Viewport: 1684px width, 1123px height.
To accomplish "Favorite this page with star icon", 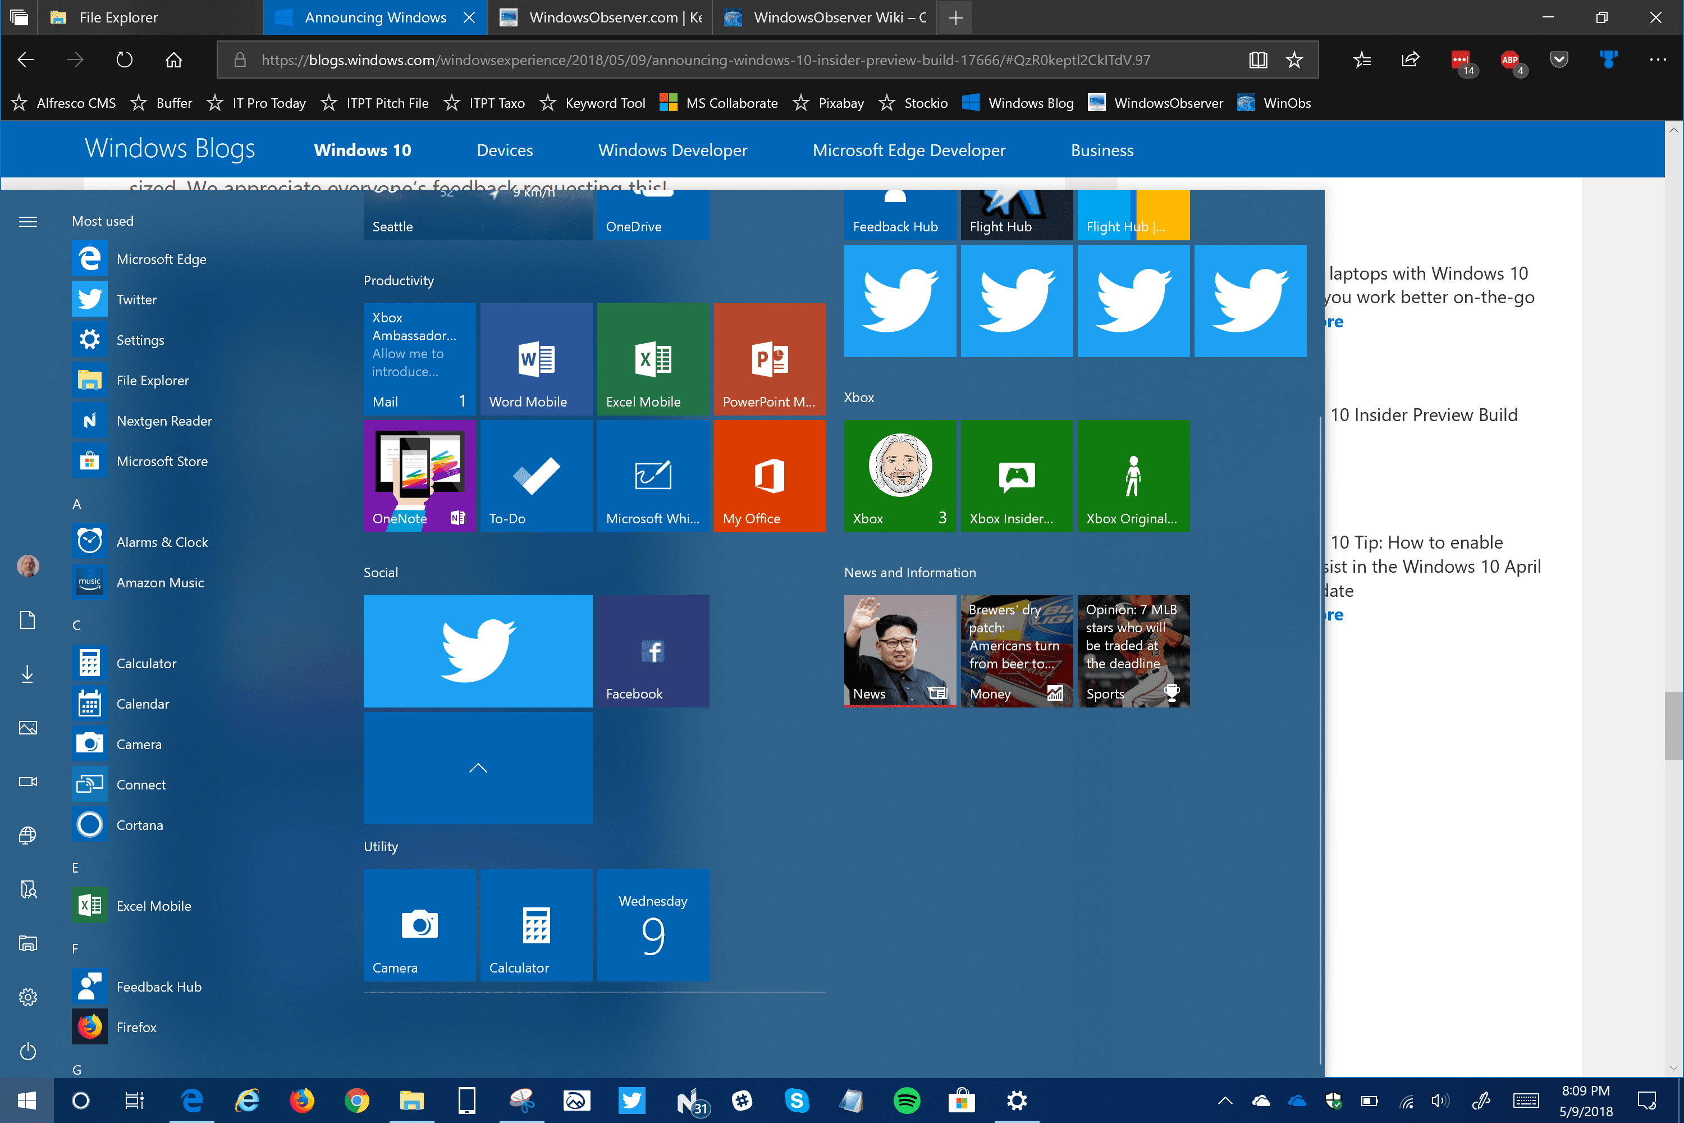I will 1294,60.
